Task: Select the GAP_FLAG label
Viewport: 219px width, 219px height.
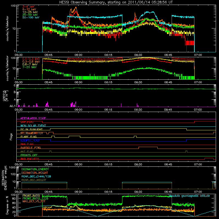Action: [27, 122]
